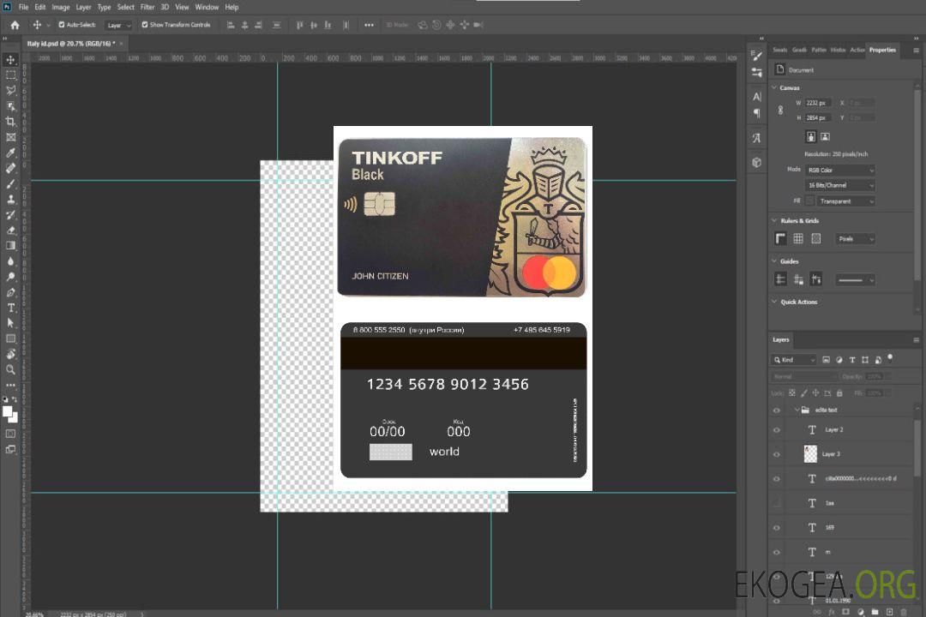Select the Gradient tool
Viewport: 926px width, 617px height.
point(10,246)
